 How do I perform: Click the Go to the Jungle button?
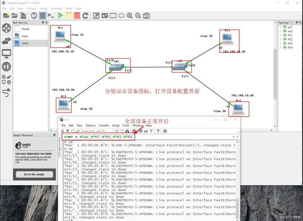(x=34, y=174)
